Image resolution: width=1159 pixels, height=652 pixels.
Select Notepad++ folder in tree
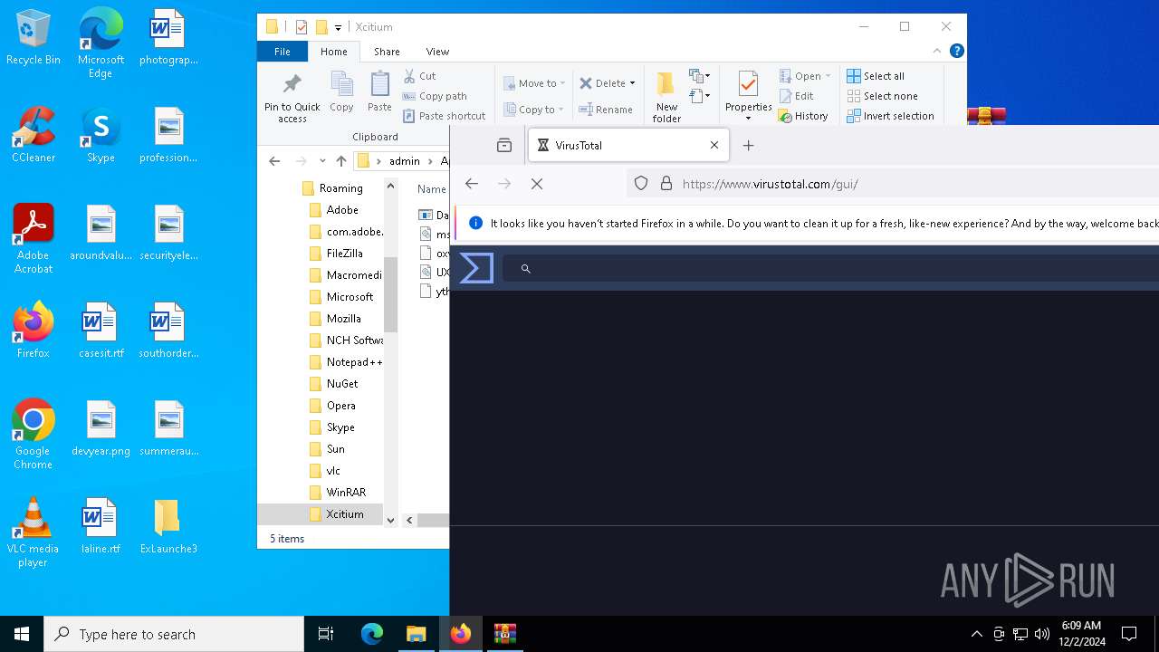click(354, 362)
